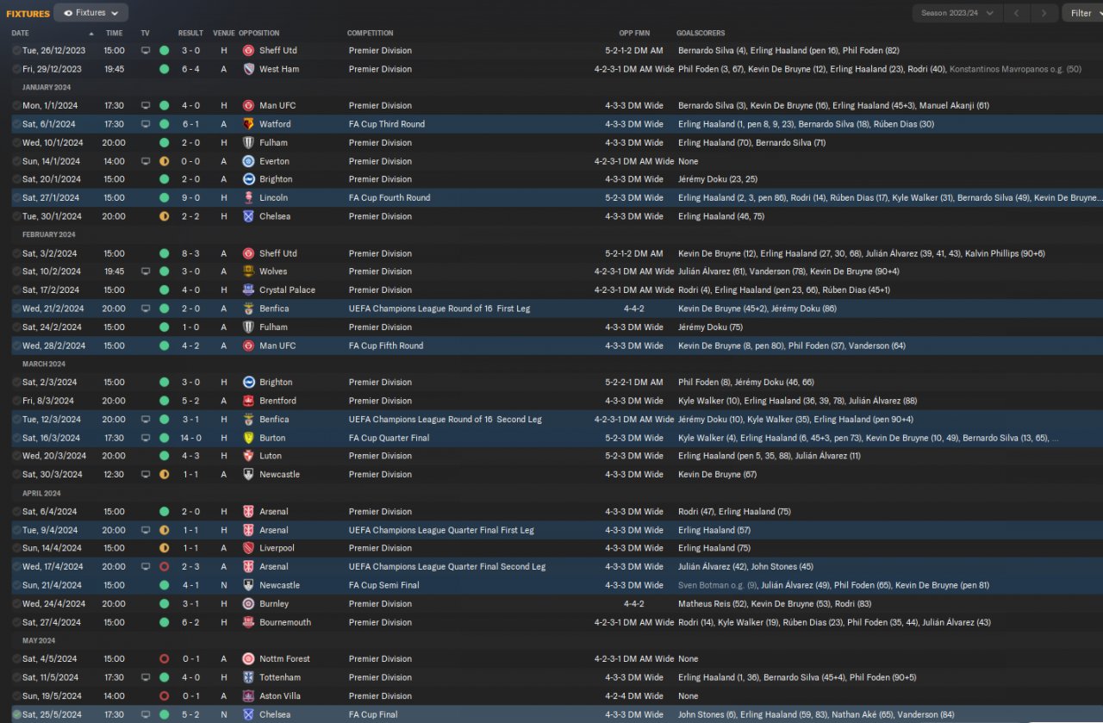Open the Bournemouth opposition link
This screenshot has height=723, width=1103.
click(285, 622)
